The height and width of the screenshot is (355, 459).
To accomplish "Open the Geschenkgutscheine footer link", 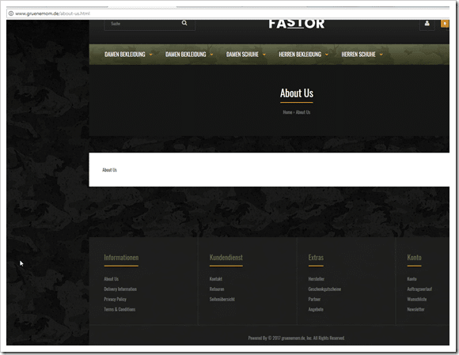I will pos(324,289).
